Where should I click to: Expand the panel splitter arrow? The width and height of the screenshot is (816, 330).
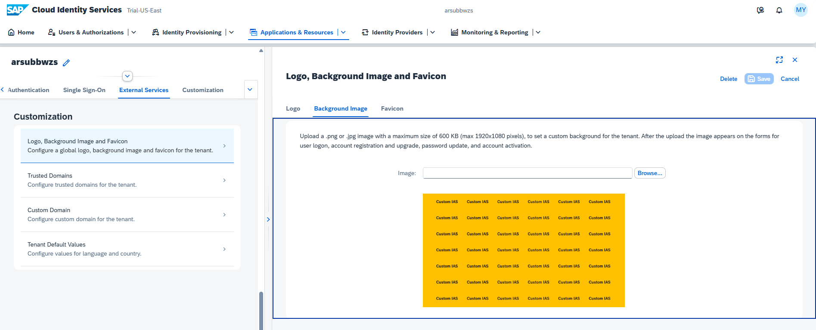pos(268,219)
